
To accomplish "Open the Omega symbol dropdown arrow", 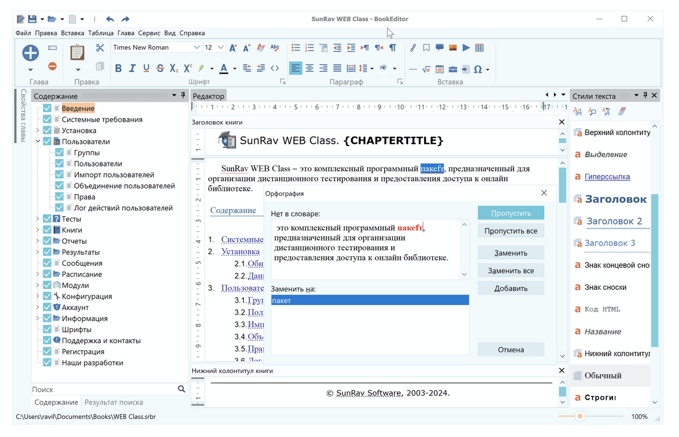I will coord(487,70).
